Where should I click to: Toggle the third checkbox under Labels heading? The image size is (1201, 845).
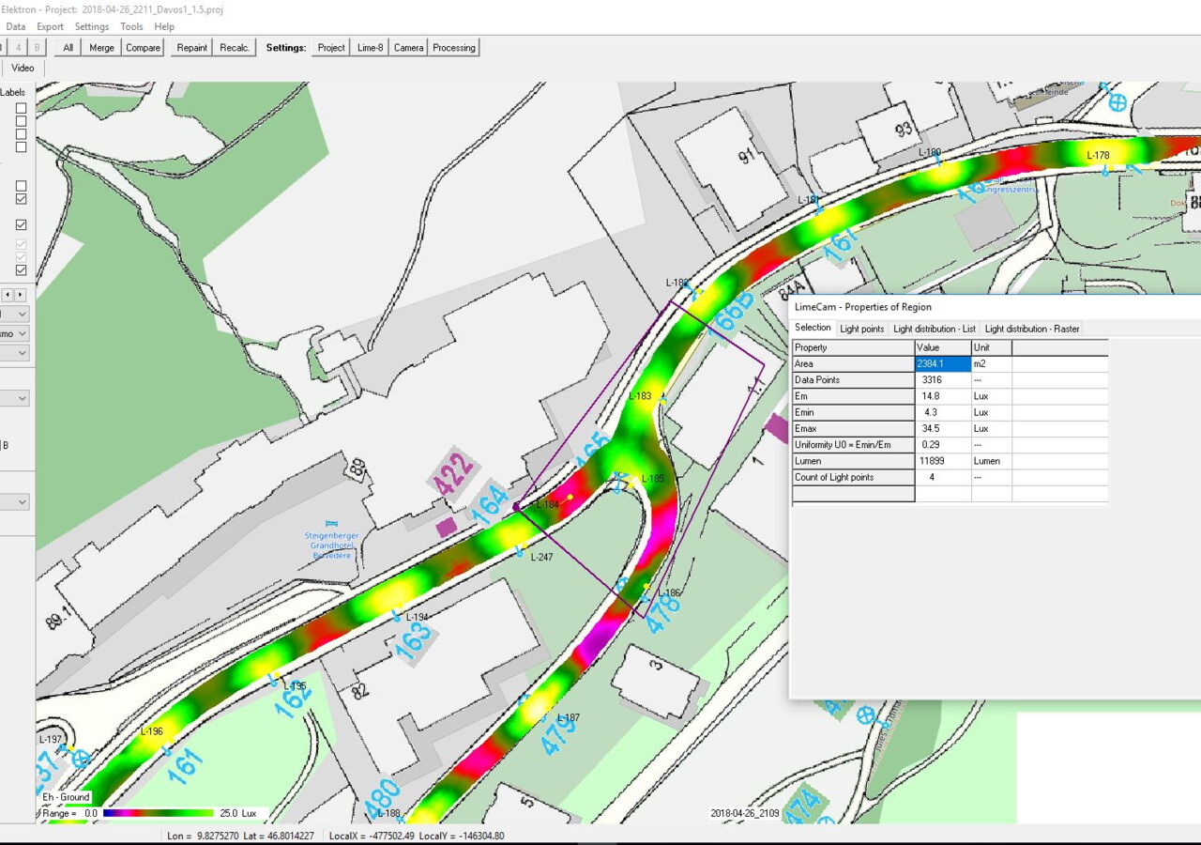pos(21,134)
